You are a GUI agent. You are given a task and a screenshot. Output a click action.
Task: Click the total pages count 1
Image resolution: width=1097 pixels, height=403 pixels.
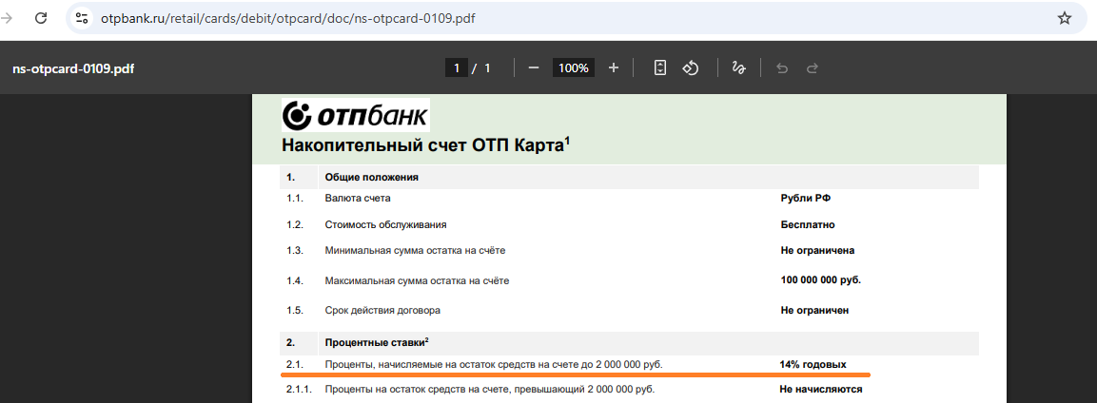pos(488,68)
